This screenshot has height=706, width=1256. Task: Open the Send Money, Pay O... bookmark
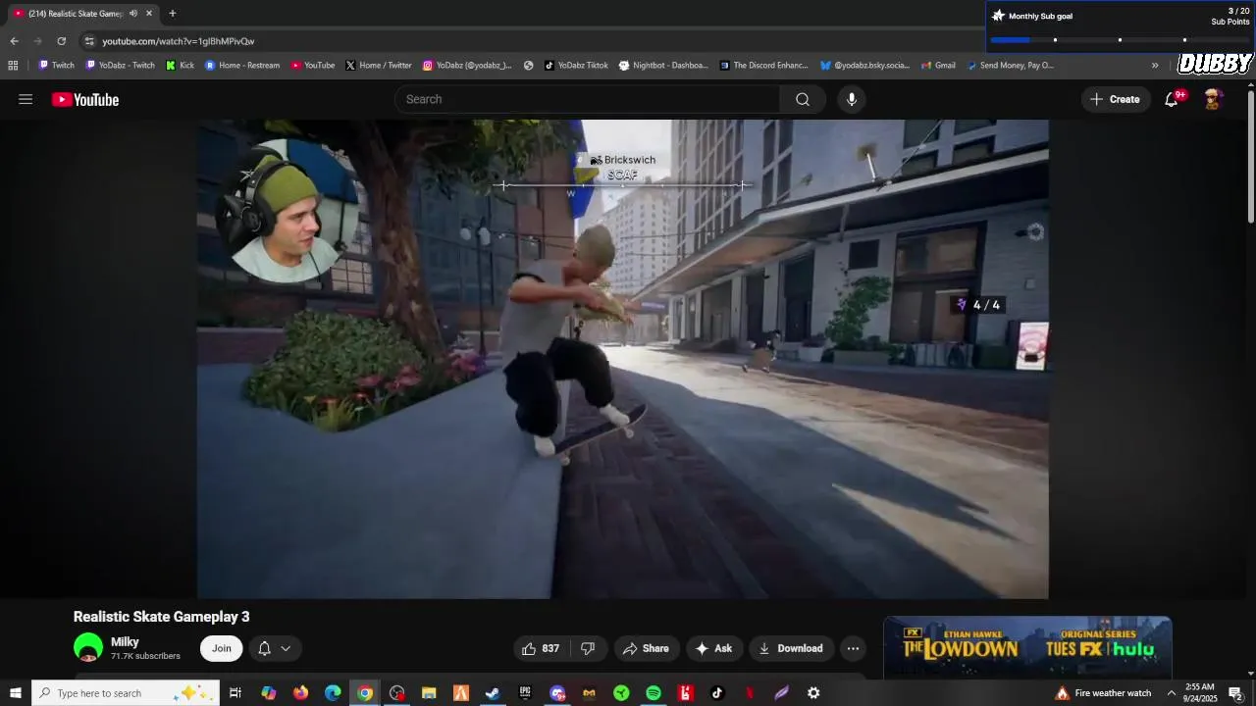[x=1011, y=66]
